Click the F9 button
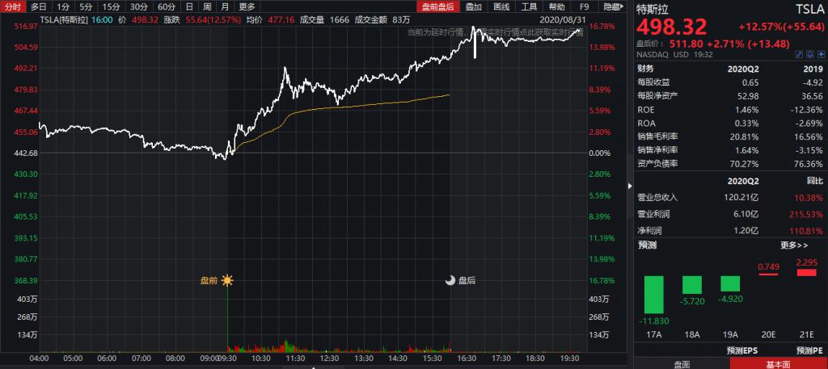Viewport: 828px width, 369px height. [x=584, y=6]
